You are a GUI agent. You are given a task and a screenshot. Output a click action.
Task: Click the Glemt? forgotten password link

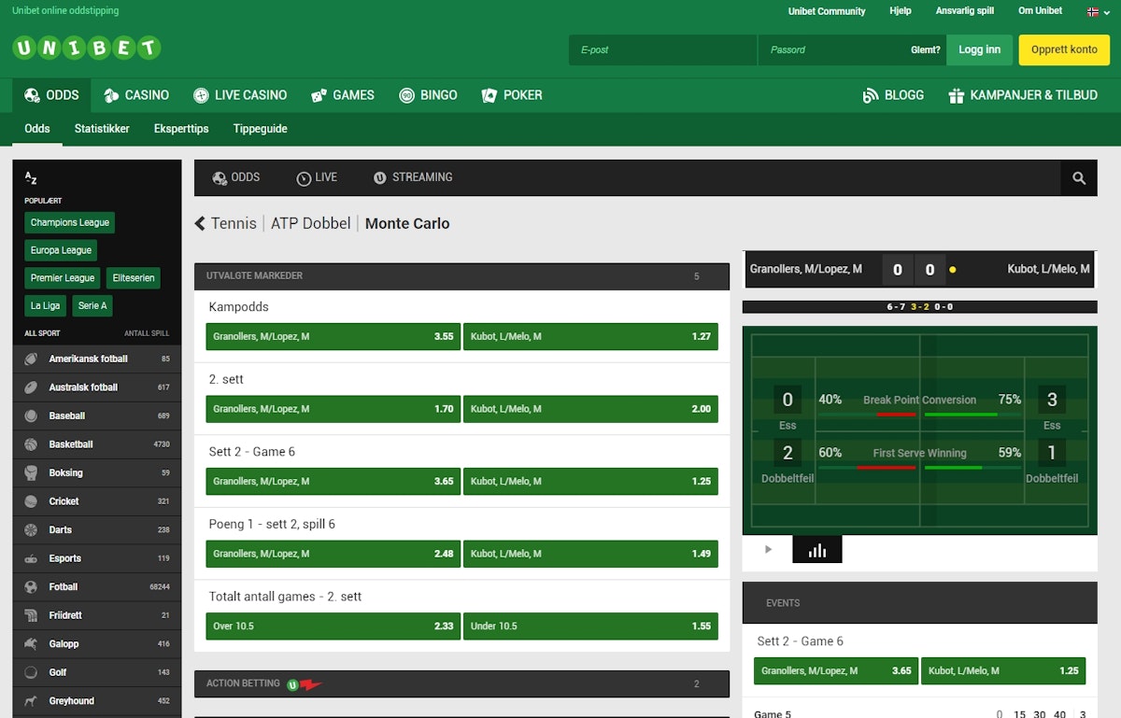(926, 50)
